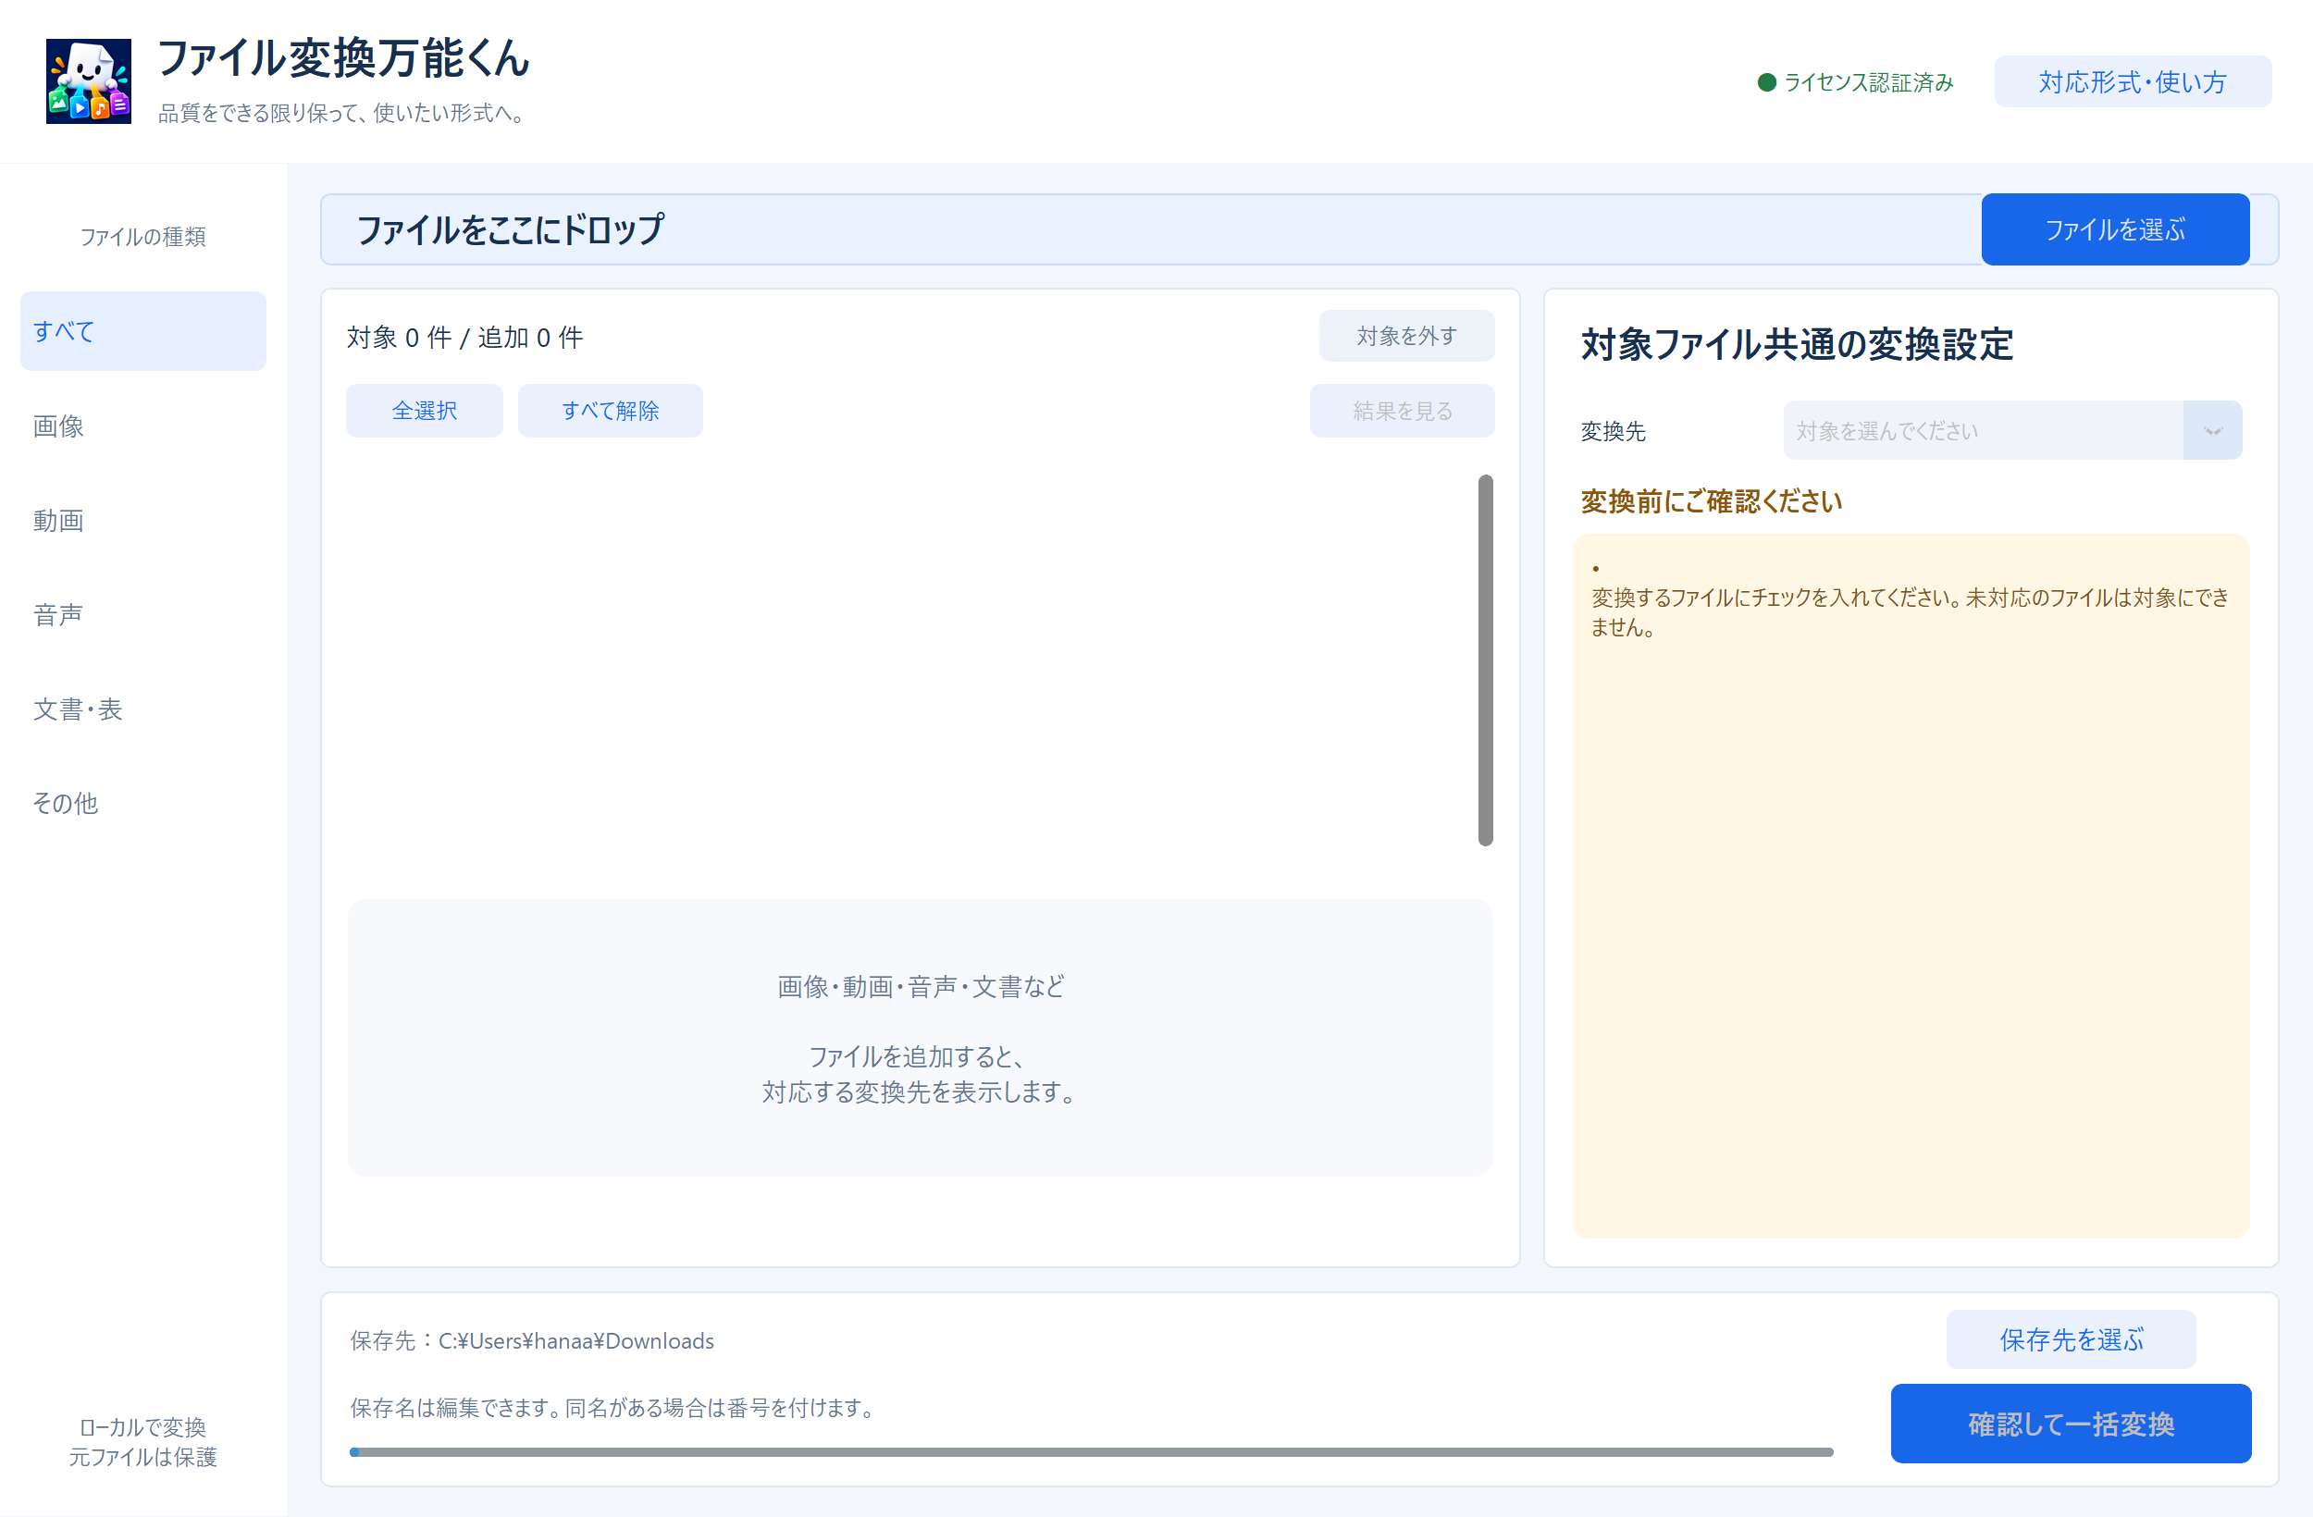
Task: Open 対応形式・使い方 help button
Action: [2133, 81]
